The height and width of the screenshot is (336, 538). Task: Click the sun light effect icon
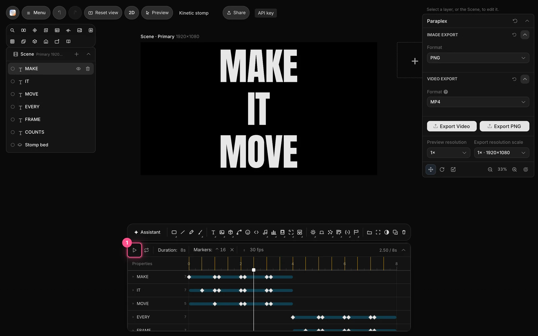click(x=313, y=232)
